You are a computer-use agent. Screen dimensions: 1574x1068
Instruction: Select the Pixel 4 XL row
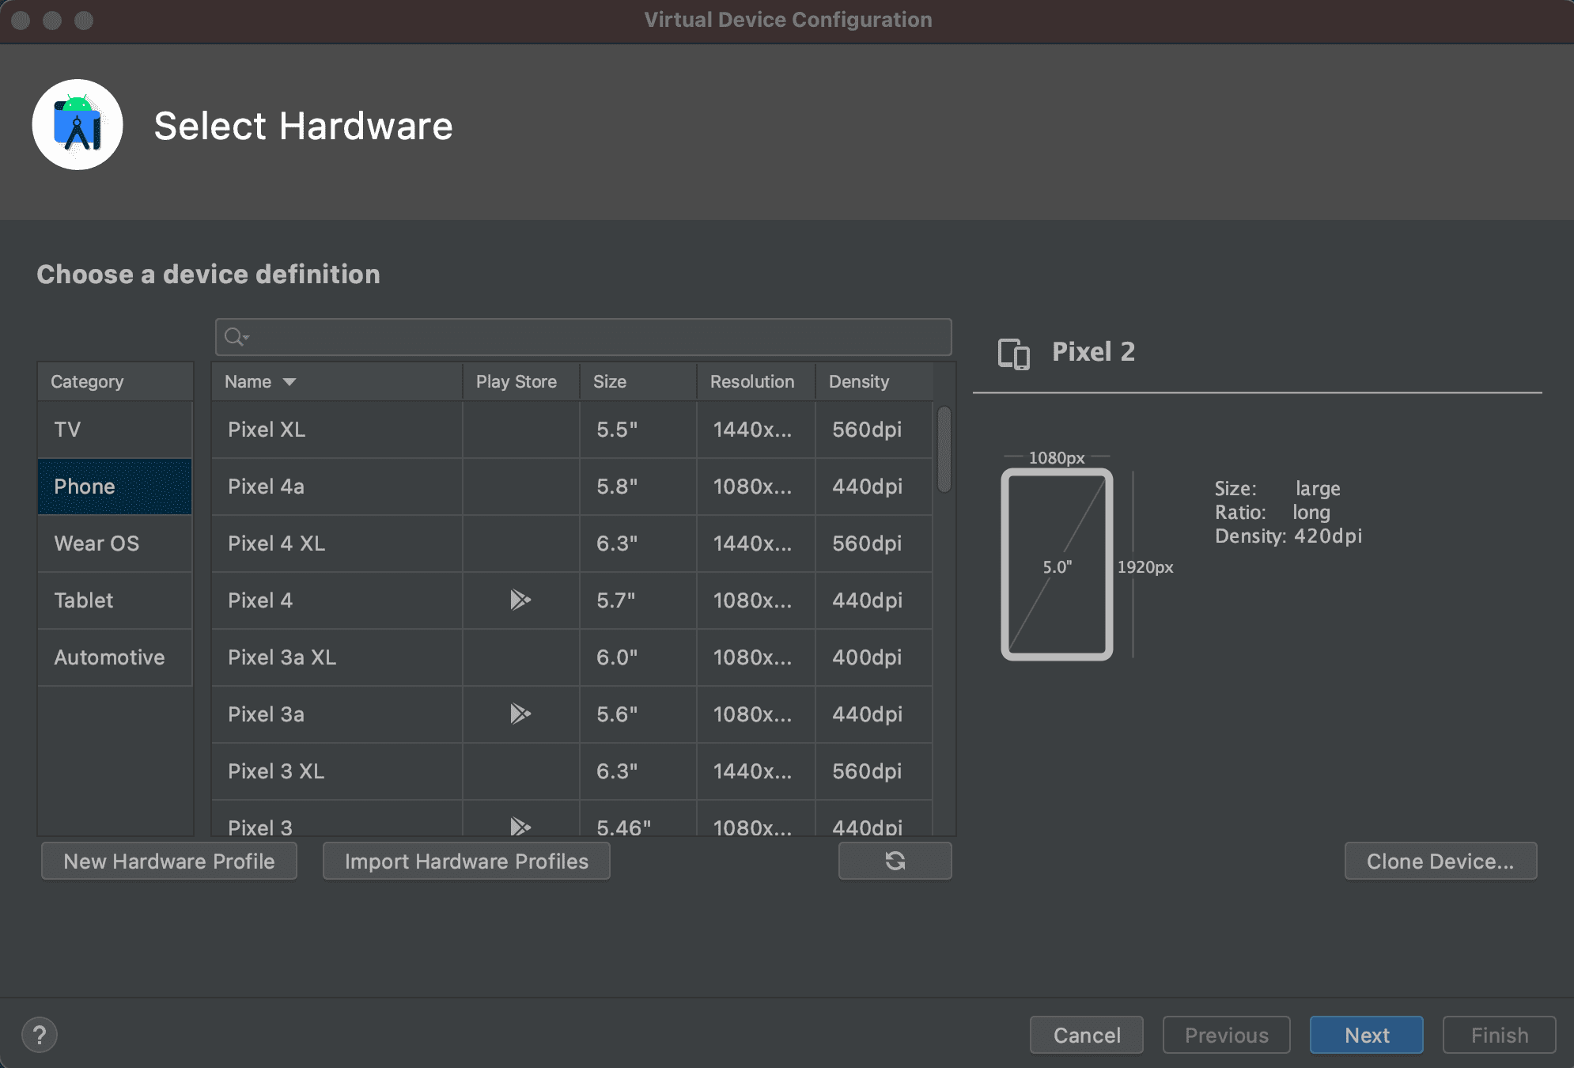point(337,543)
